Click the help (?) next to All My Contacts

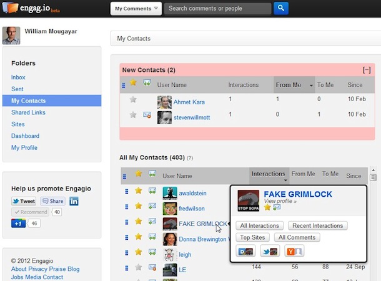190,158
